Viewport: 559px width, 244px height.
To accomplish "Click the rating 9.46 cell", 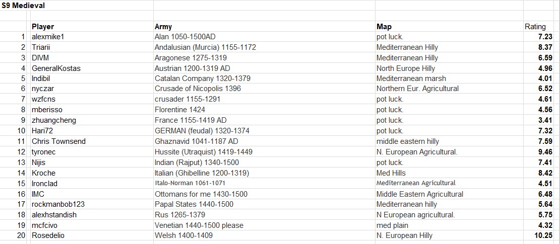I will tap(545, 152).
